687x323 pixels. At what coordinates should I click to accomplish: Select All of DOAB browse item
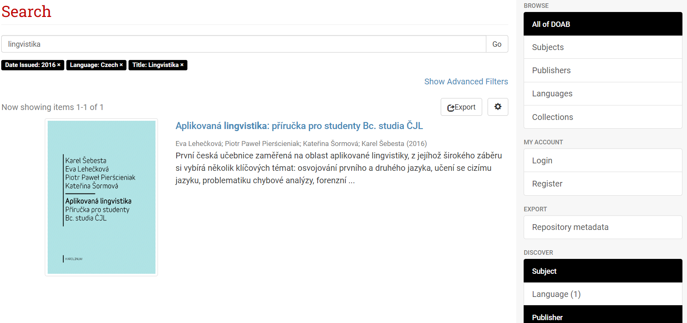603,24
